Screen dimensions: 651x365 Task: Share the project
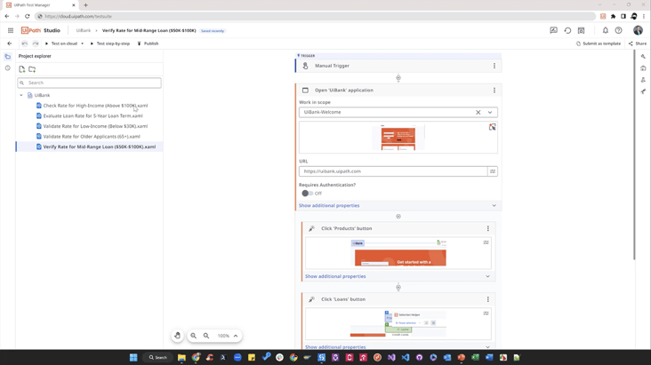tap(638, 44)
